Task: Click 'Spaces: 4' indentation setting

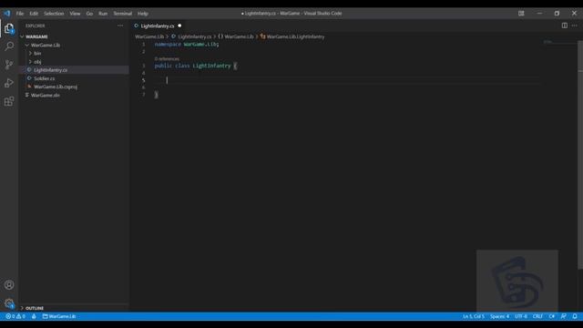Action: 499,316
